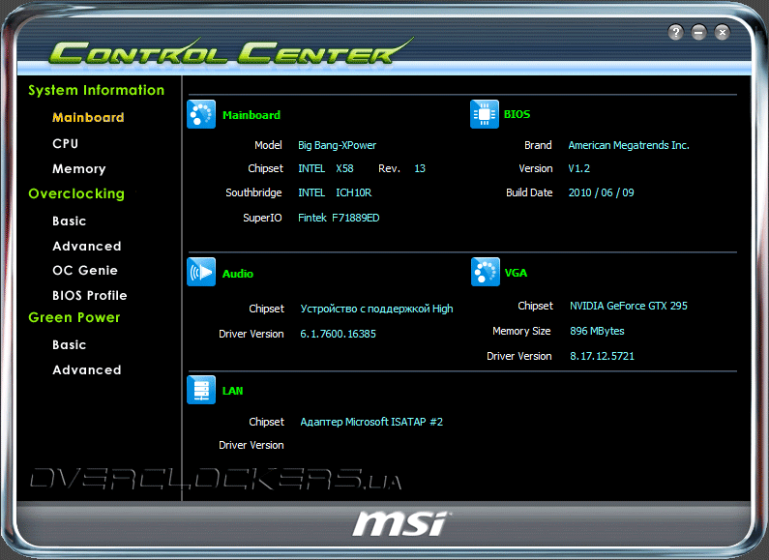The width and height of the screenshot is (769, 560).
Task: Close the Control Center window
Action: [x=722, y=32]
